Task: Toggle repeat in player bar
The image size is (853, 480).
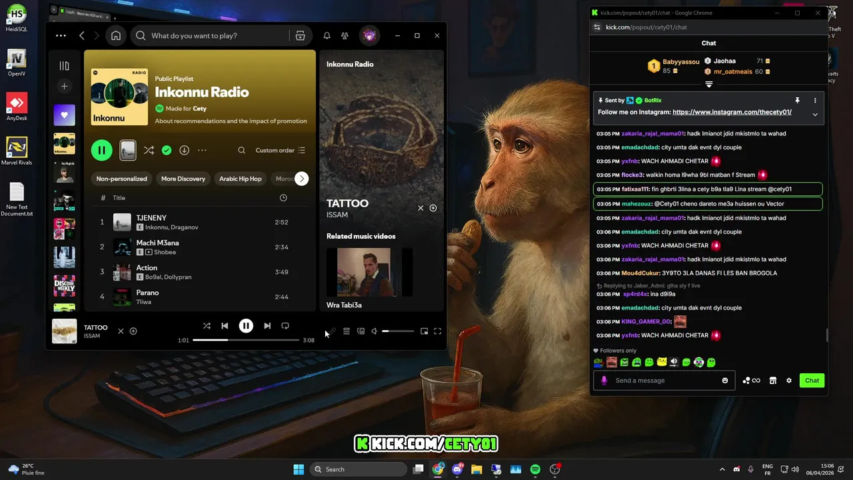Action: tap(285, 326)
